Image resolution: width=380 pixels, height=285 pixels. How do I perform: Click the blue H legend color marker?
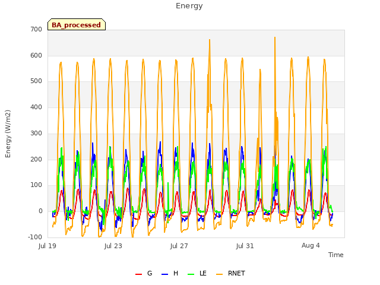tap(165, 274)
